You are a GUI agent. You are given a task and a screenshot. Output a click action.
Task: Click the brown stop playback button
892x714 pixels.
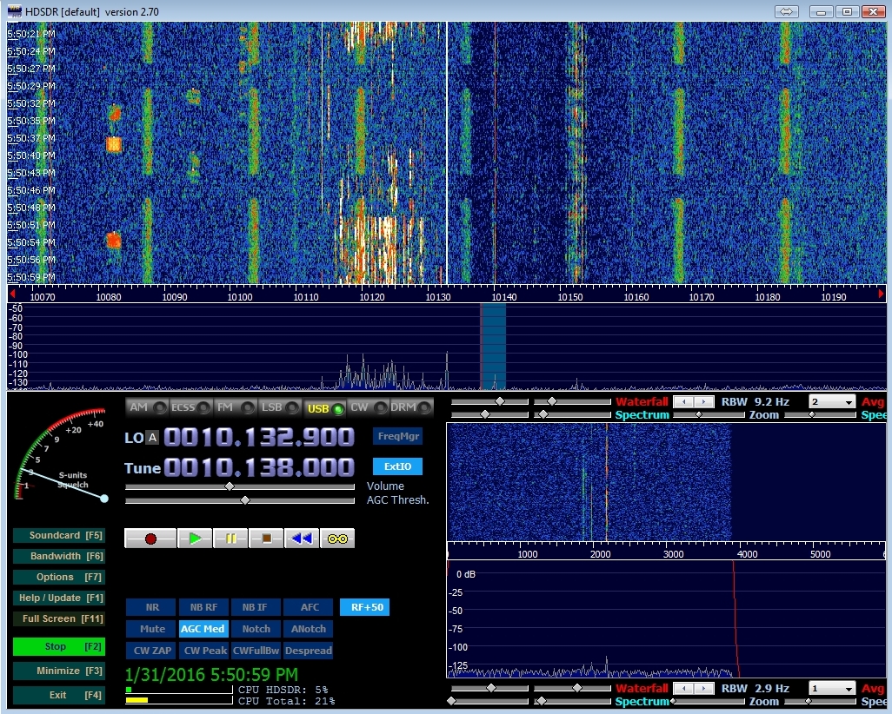click(x=266, y=539)
